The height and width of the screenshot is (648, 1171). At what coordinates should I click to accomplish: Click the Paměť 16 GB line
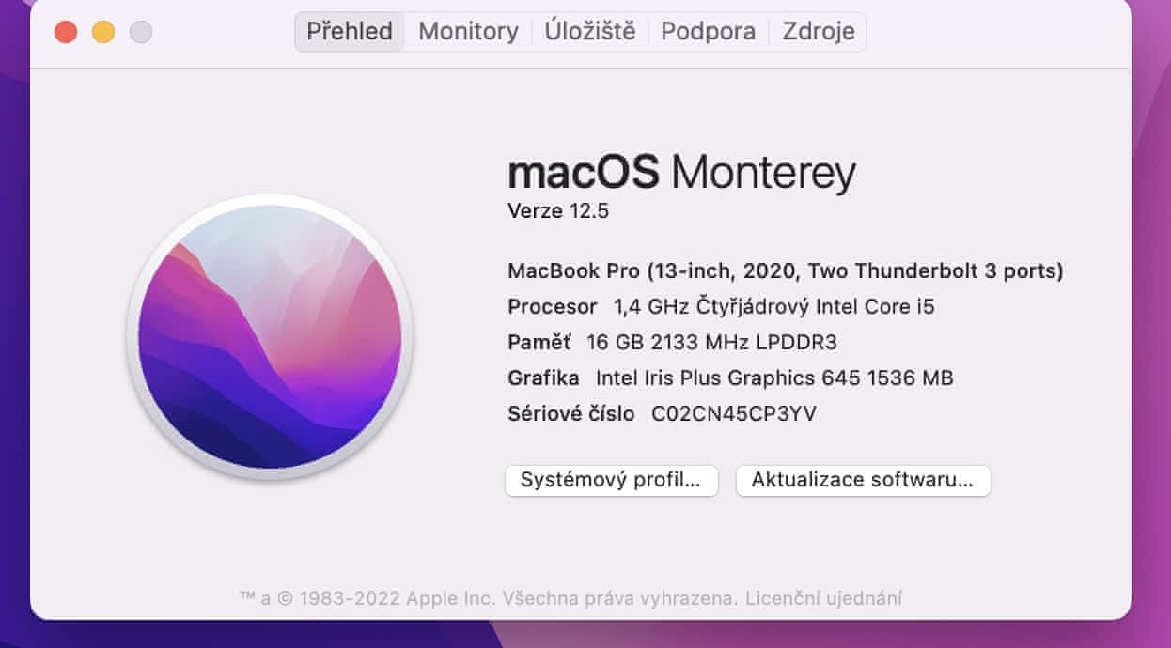[672, 343]
